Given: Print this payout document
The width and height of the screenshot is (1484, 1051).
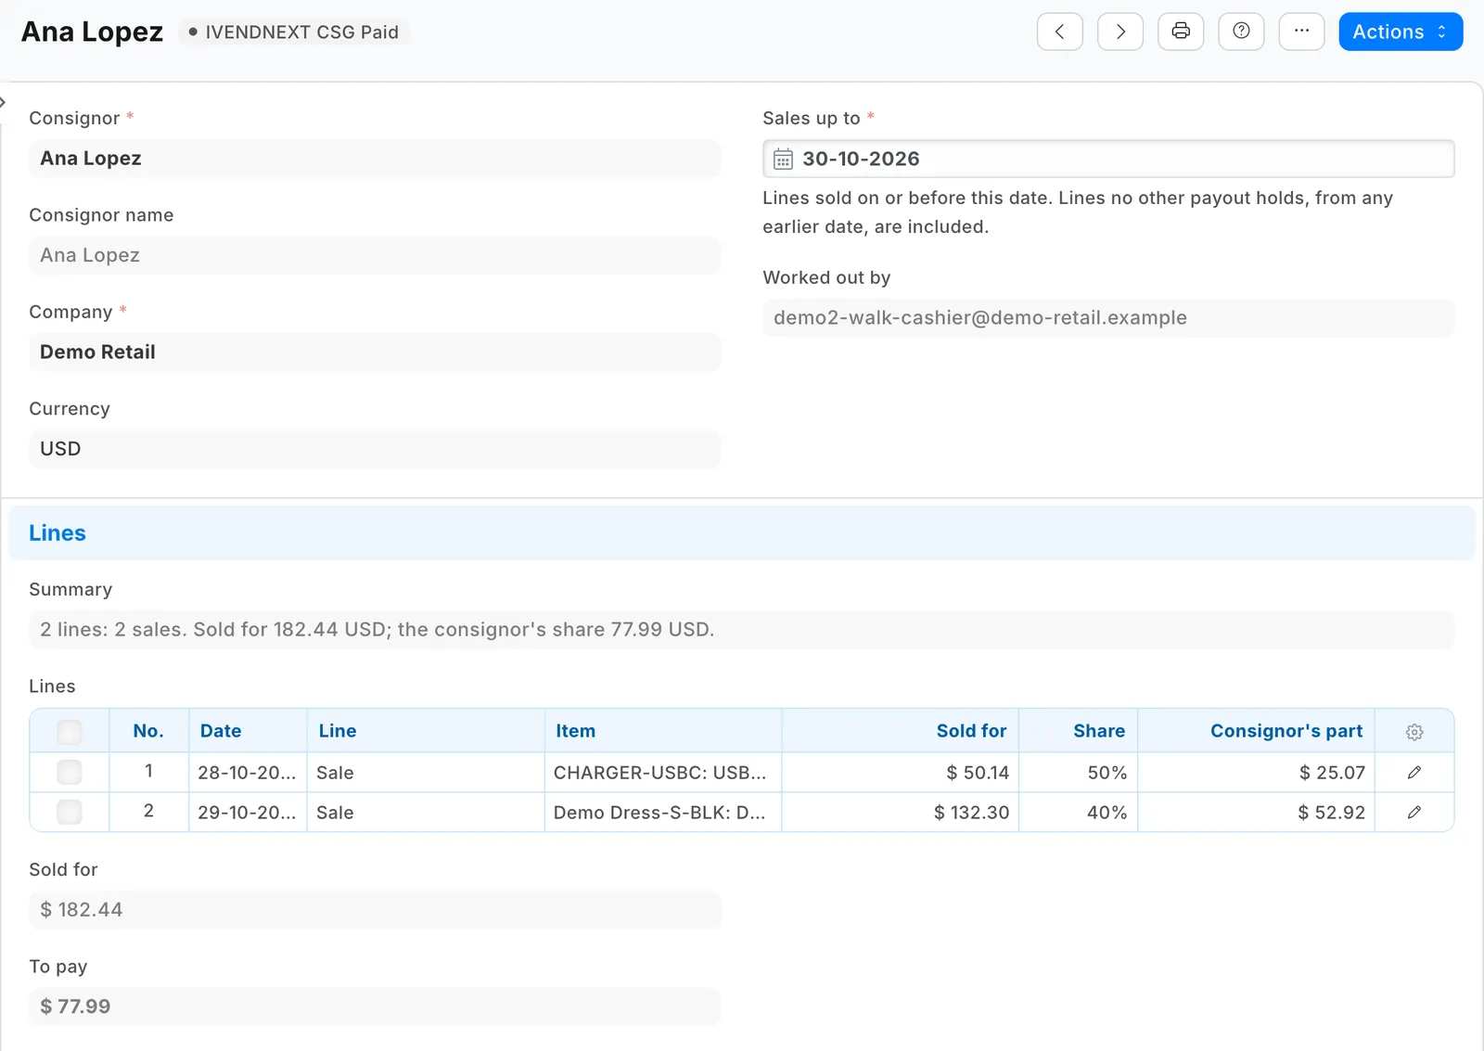Looking at the screenshot, I should 1181,32.
